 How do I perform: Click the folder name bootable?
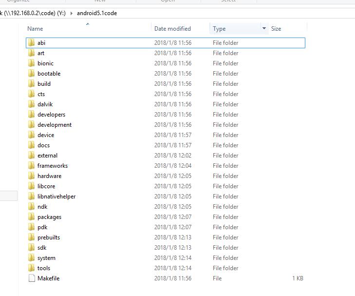pyautogui.click(x=49, y=74)
